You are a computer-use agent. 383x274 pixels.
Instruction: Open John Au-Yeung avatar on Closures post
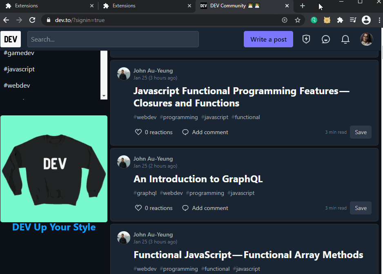click(x=124, y=74)
